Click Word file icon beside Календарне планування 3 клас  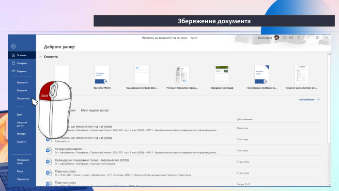[48, 161]
